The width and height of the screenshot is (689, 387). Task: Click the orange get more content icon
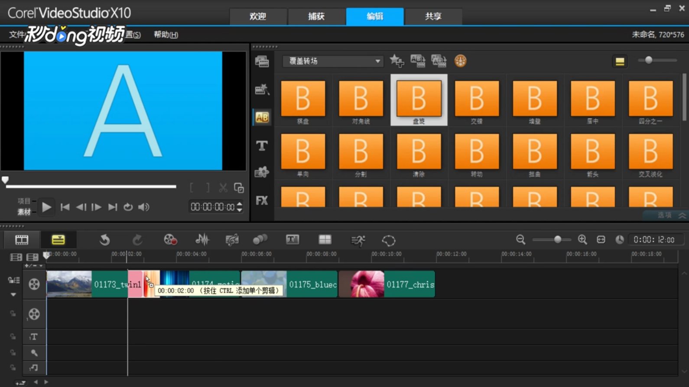[460, 61]
